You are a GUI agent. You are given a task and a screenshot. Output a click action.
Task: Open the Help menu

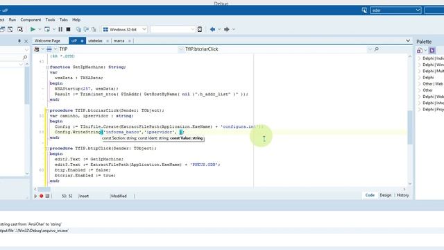(76, 19)
